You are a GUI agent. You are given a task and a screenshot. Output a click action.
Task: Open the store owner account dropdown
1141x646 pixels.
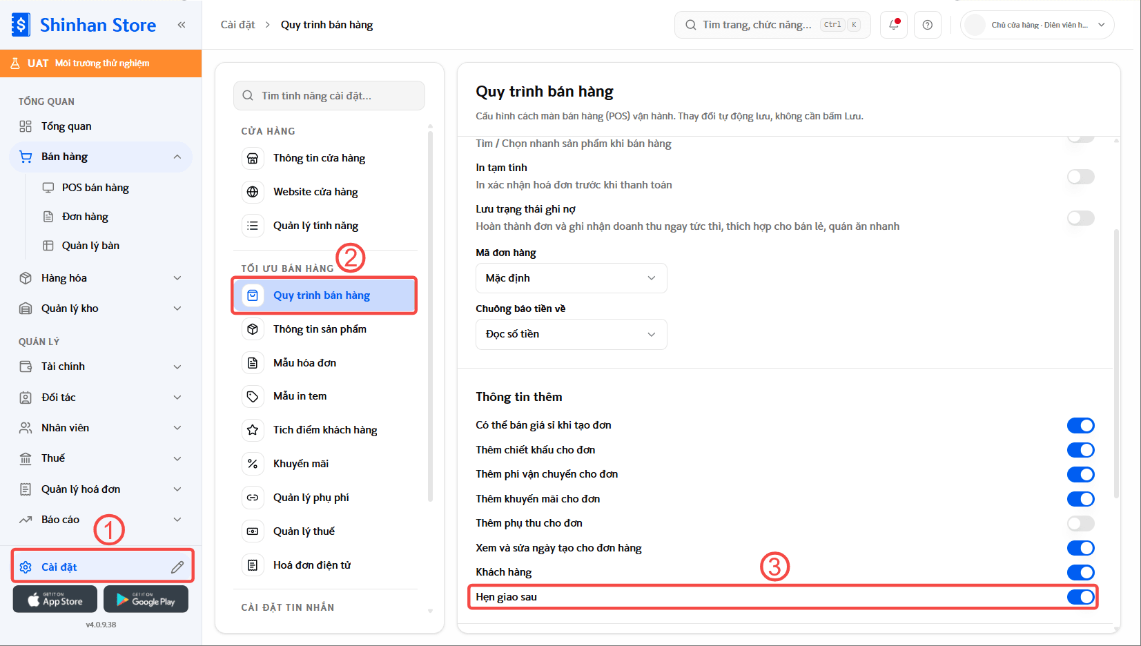coord(1037,25)
